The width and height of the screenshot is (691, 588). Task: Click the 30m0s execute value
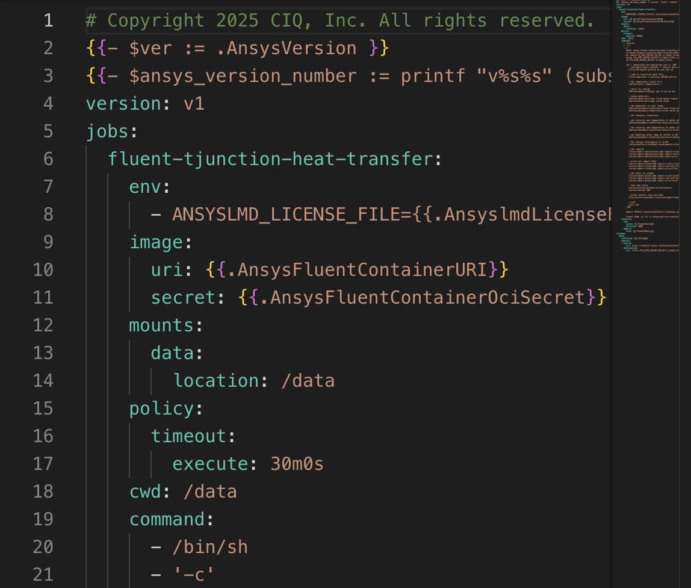click(x=297, y=464)
